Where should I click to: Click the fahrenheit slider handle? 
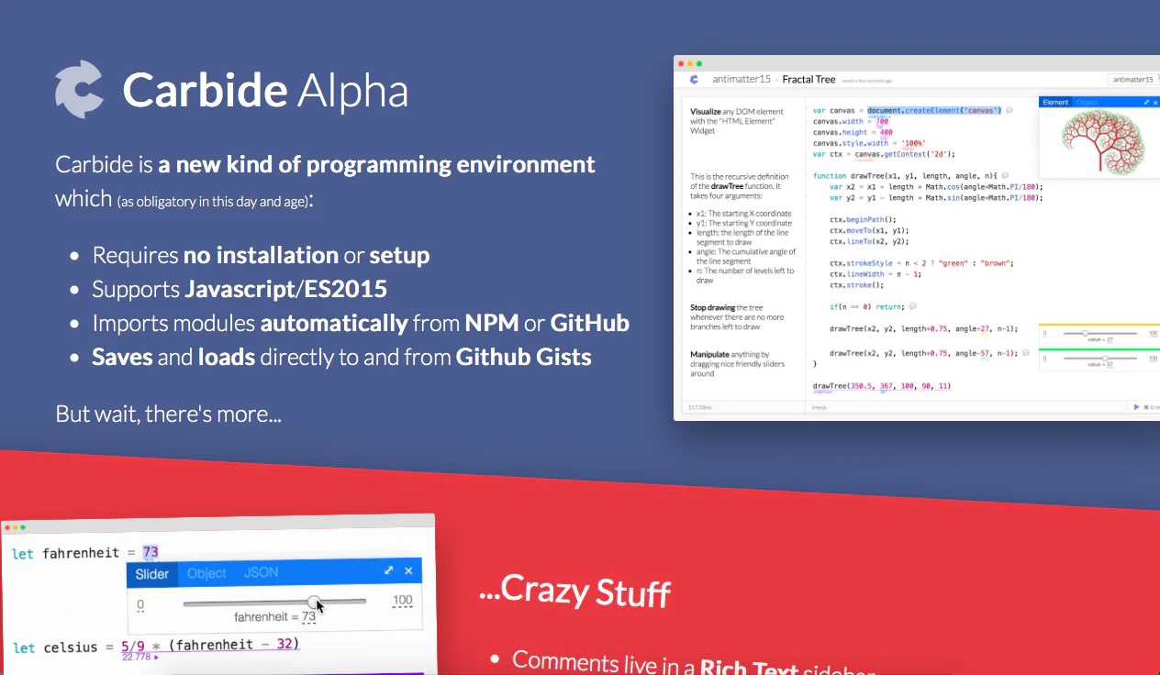[x=314, y=602]
